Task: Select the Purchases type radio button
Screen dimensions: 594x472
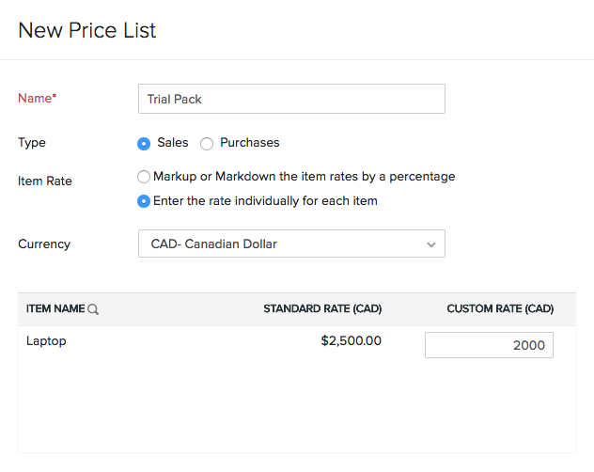Action: coord(207,144)
